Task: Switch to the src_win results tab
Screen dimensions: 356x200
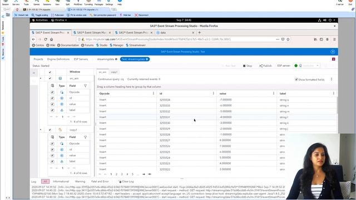Action: [102, 72]
